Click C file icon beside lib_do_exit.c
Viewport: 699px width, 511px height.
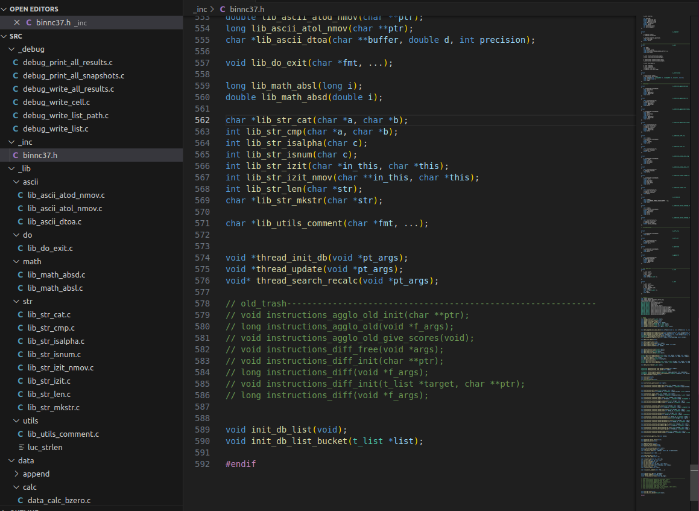point(21,248)
